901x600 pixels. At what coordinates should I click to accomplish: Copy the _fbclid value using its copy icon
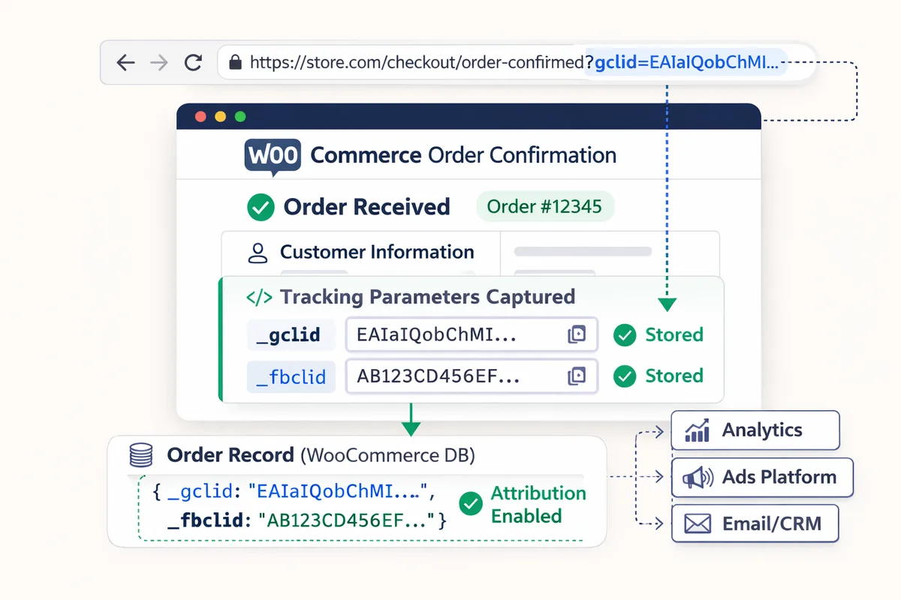[x=577, y=376]
